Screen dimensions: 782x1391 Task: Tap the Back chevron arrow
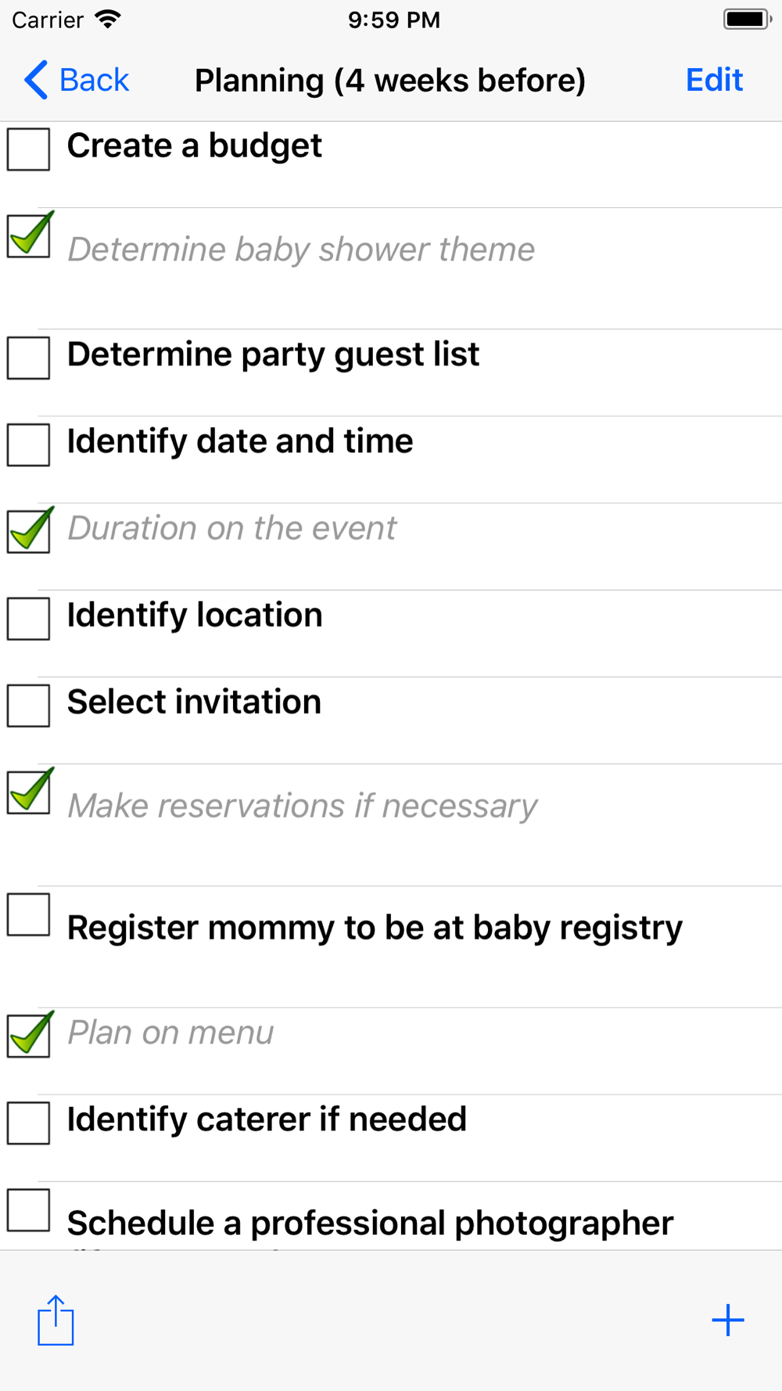36,80
